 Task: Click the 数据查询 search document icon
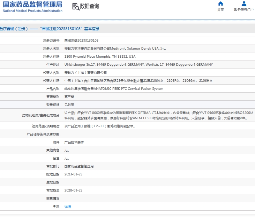76,7
